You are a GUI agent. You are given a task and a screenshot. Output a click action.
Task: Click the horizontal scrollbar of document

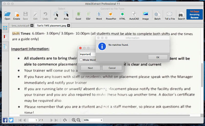pyautogui.click(x=105, y=115)
